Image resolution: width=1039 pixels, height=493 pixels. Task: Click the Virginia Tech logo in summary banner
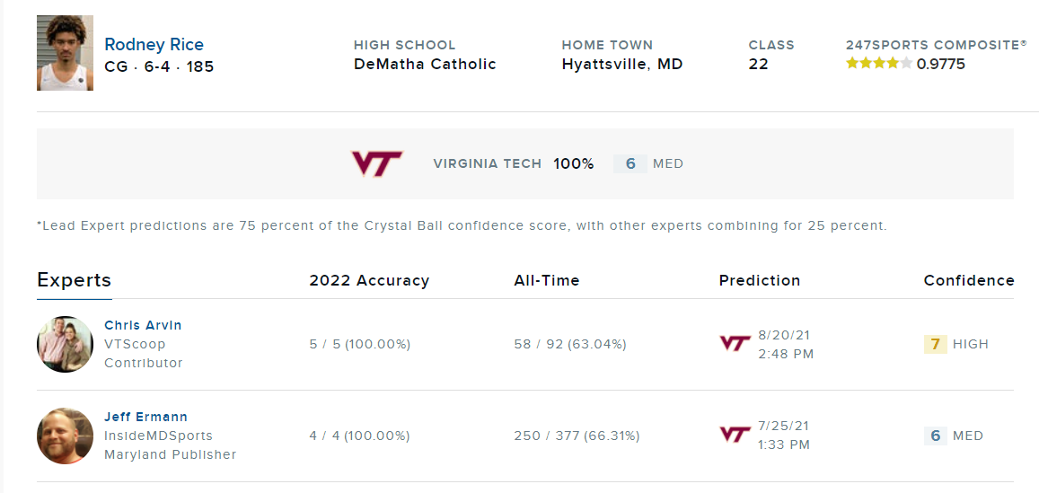pyautogui.click(x=376, y=163)
